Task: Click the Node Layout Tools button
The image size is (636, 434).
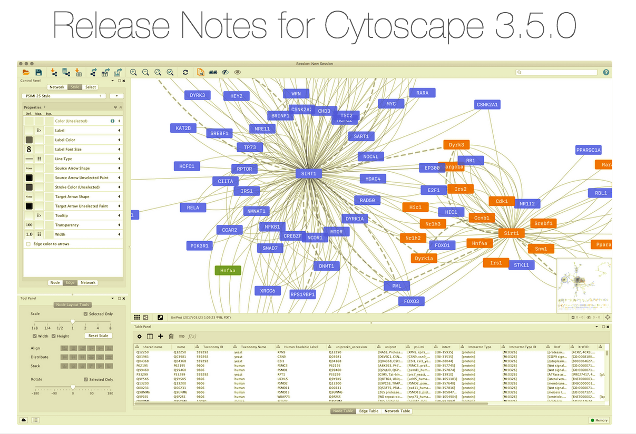Action: (x=73, y=305)
